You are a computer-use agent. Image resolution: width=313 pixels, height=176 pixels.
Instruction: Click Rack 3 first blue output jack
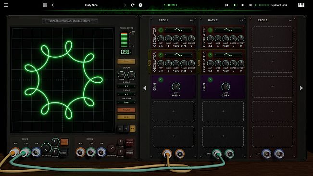(266, 154)
